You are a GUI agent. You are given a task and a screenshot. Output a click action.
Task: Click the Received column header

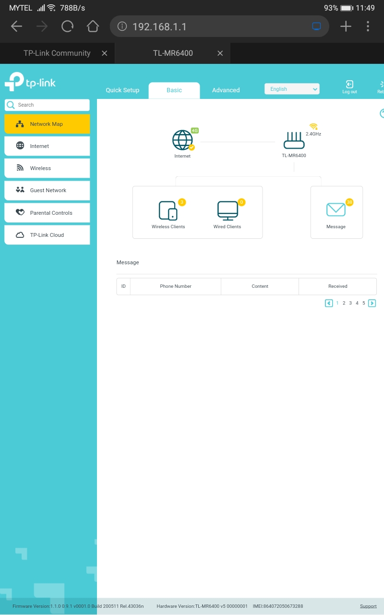pos(338,286)
